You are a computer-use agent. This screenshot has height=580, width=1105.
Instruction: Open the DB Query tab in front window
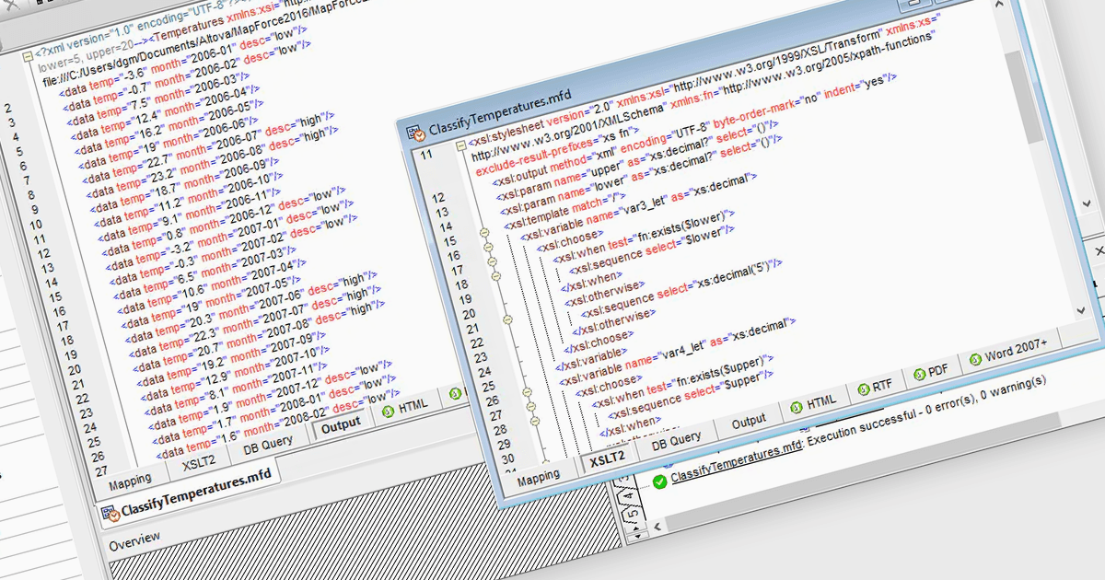(x=677, y=440)
